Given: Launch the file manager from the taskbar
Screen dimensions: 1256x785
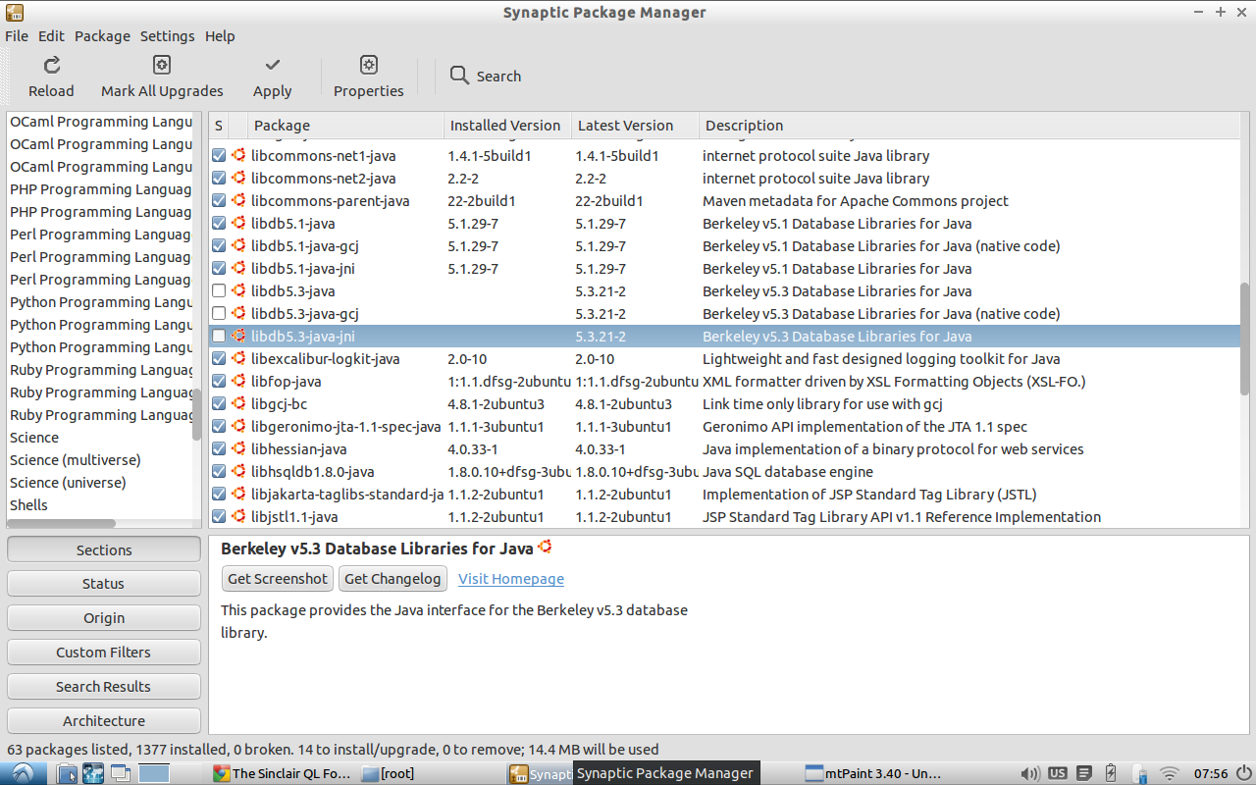Looking at the screenshot, I should click(x=67, y=773).
